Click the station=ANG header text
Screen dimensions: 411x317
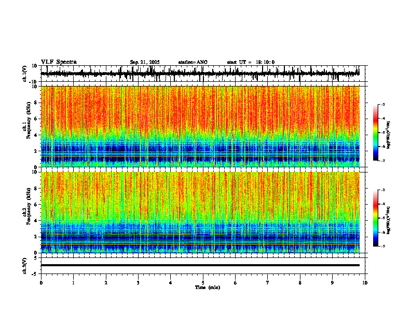[193, 62]
